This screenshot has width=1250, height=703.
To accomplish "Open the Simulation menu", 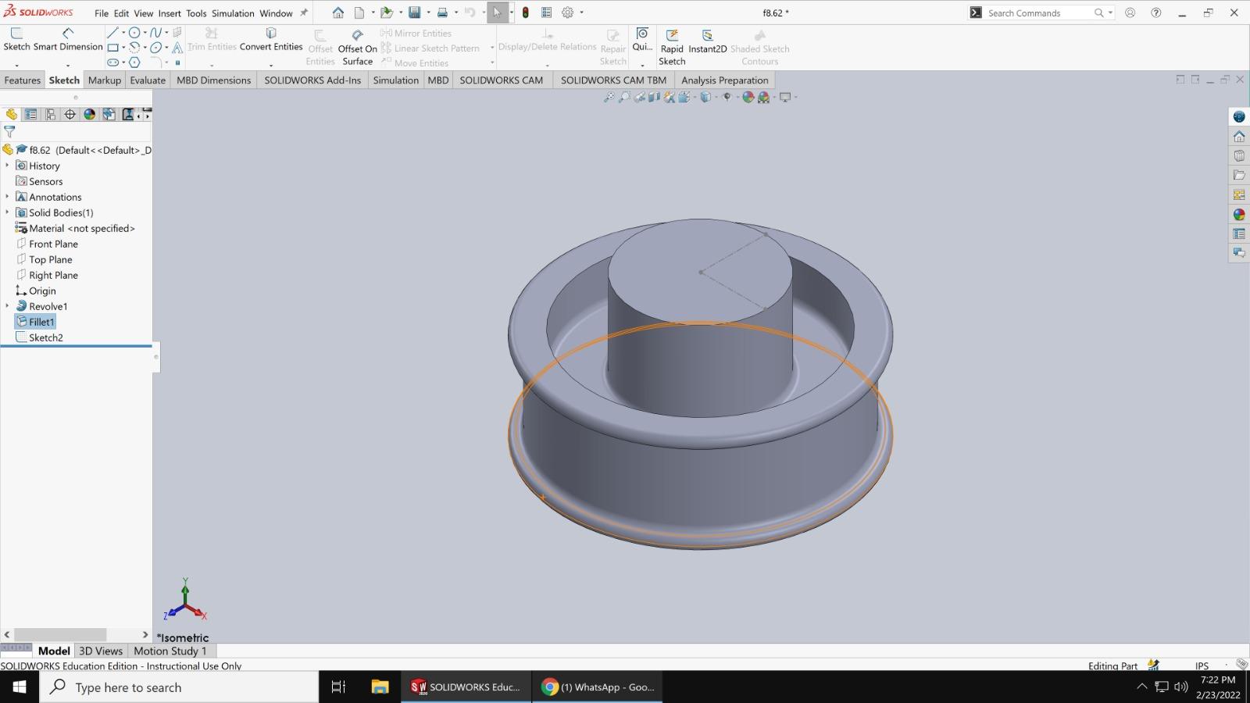I will [x=232, y=12].
